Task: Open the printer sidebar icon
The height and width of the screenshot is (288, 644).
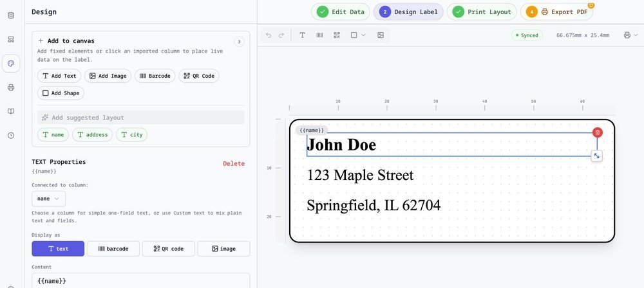Action: coord(11,87)
